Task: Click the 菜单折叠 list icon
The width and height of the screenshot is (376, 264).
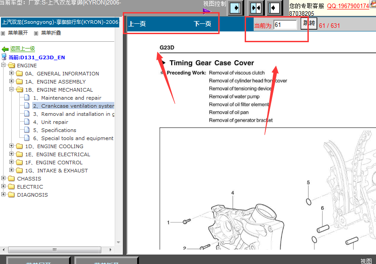Action: (x=36, y=33)
